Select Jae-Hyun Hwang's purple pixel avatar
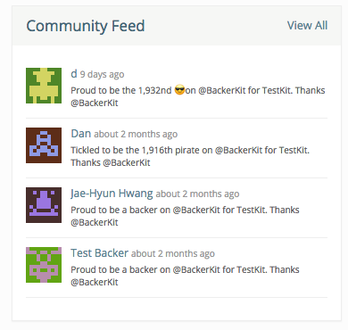 click(x=44, y=205)
